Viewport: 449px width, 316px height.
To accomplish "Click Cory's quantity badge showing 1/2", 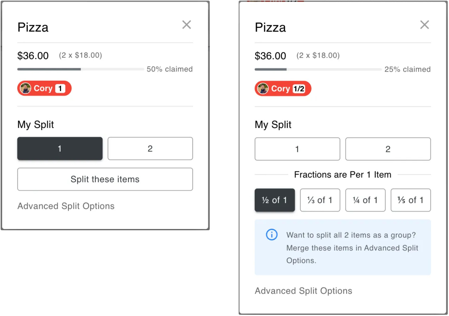I will [x=299, y=89].
